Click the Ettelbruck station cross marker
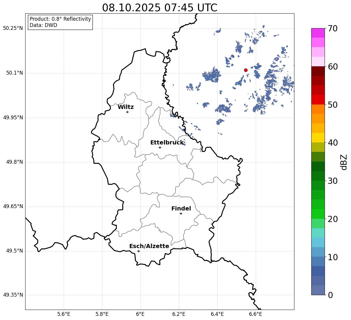351x320 pixels. click(x=160, y=147)
